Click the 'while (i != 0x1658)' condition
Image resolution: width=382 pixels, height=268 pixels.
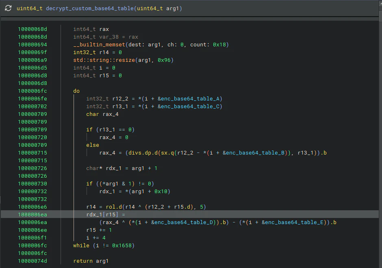tap(104, 246)
